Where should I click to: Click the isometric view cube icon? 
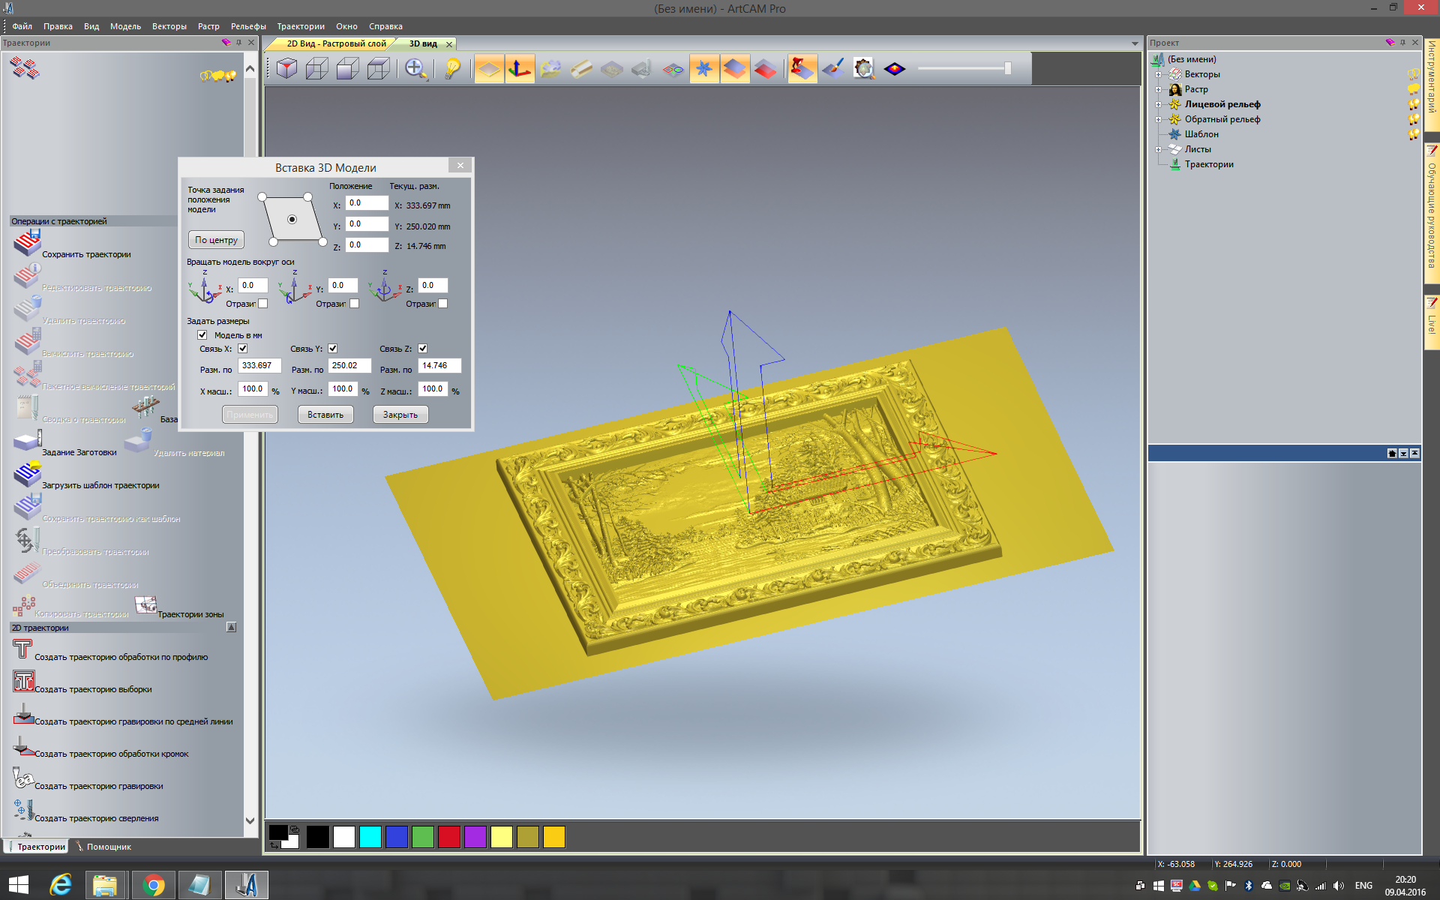click(x=286, y=69)
